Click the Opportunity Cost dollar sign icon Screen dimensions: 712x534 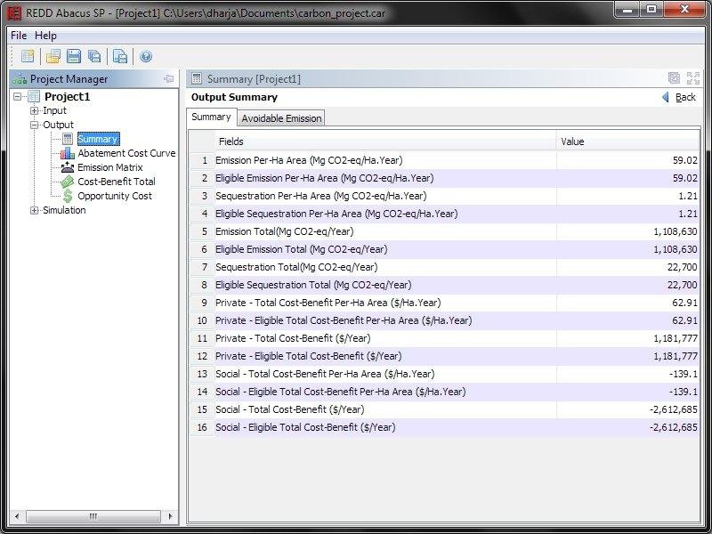[68, 196]
